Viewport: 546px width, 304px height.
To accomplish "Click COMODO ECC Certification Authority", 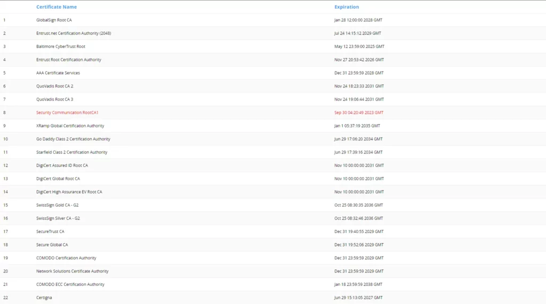I will pyautogui.click(x=70, y=285).
